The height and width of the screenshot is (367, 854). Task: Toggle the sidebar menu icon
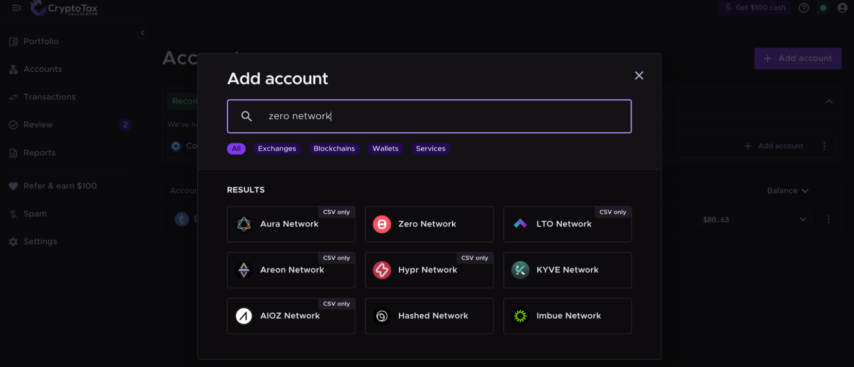click(17, 8)
